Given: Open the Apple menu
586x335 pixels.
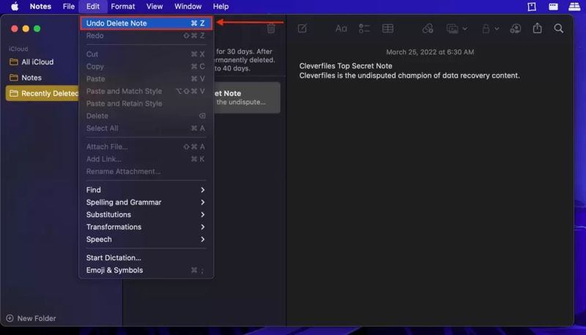Looking at the screenshot, I should pyautogui.click(x=15, y=7).
